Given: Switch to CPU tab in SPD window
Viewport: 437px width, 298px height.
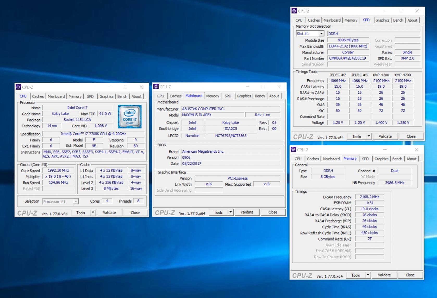Looking at the screenshot, I should (299, 20).
